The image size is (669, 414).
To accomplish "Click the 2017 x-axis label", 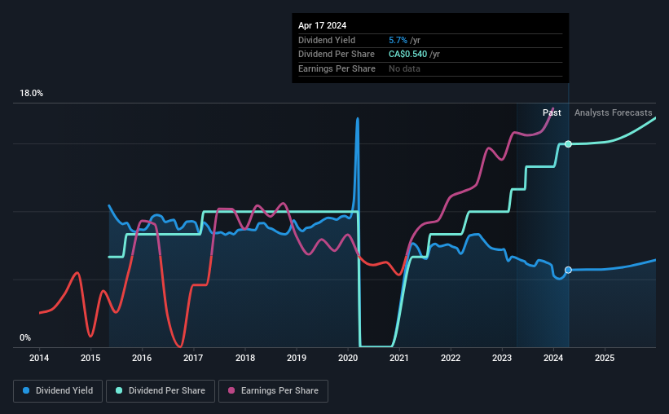I will pyautogui.click(x=193, y=358).
